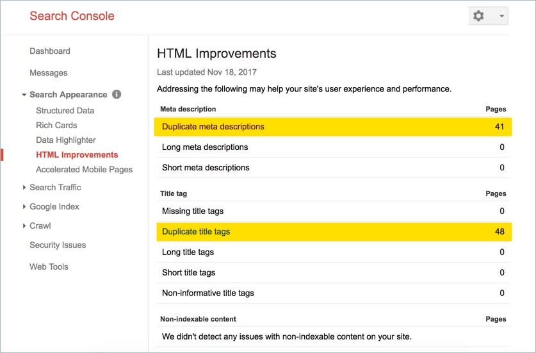Open Security Issues in sidebar
536x353 pixels.
pyautogui.click(x=58, y=245)
